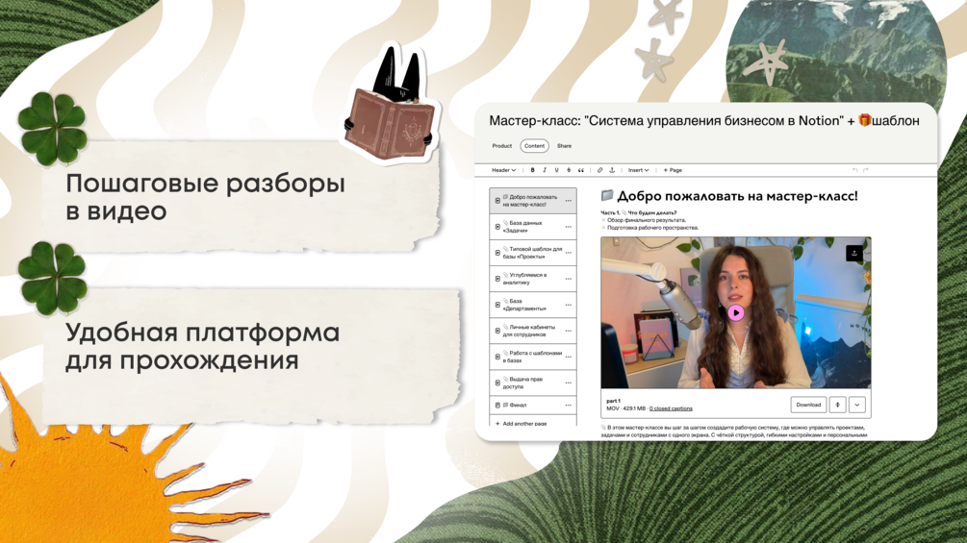The height and width of the screenshot is (543, 967).
Task: Select the 'Типовой шаблон для базы «Проекты»' page
Action: coord(533,253)
